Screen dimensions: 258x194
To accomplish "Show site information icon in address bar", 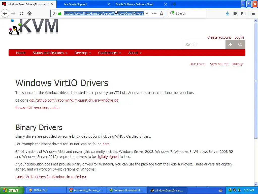I will point(54,13).
